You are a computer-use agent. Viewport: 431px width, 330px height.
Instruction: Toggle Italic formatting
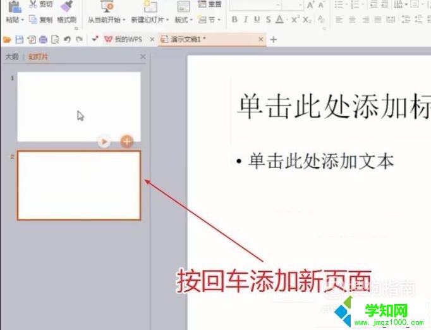tap(246, 20)
